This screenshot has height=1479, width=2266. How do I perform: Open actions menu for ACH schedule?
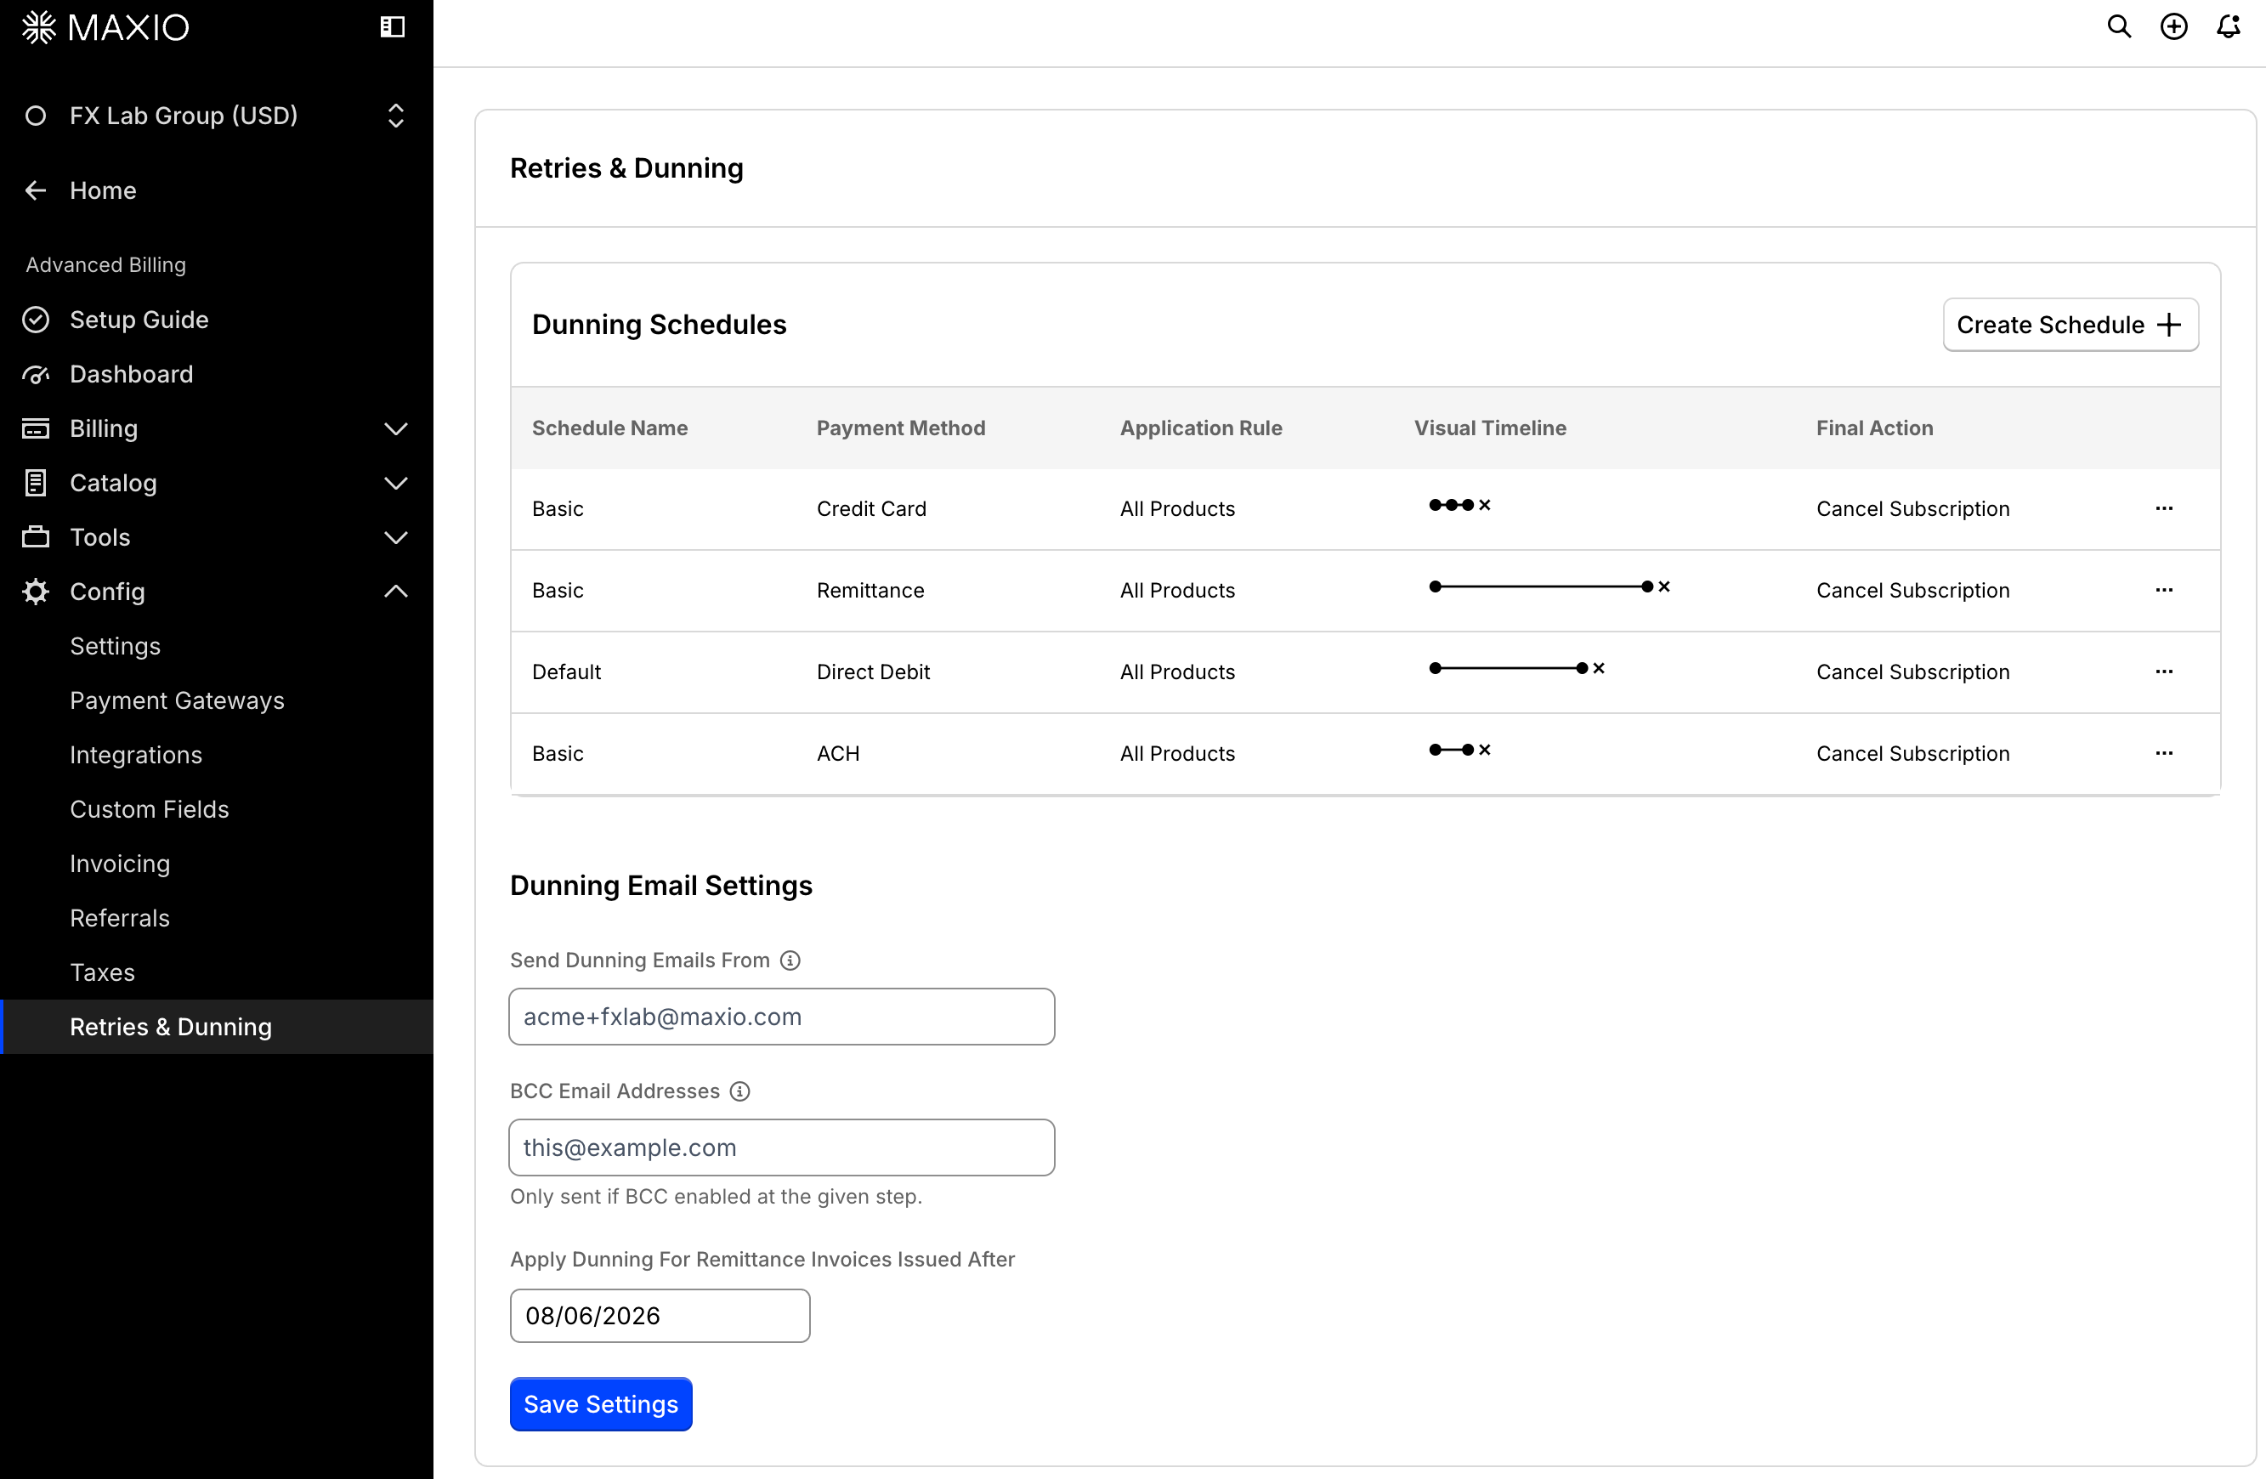tap(2163, 753)
